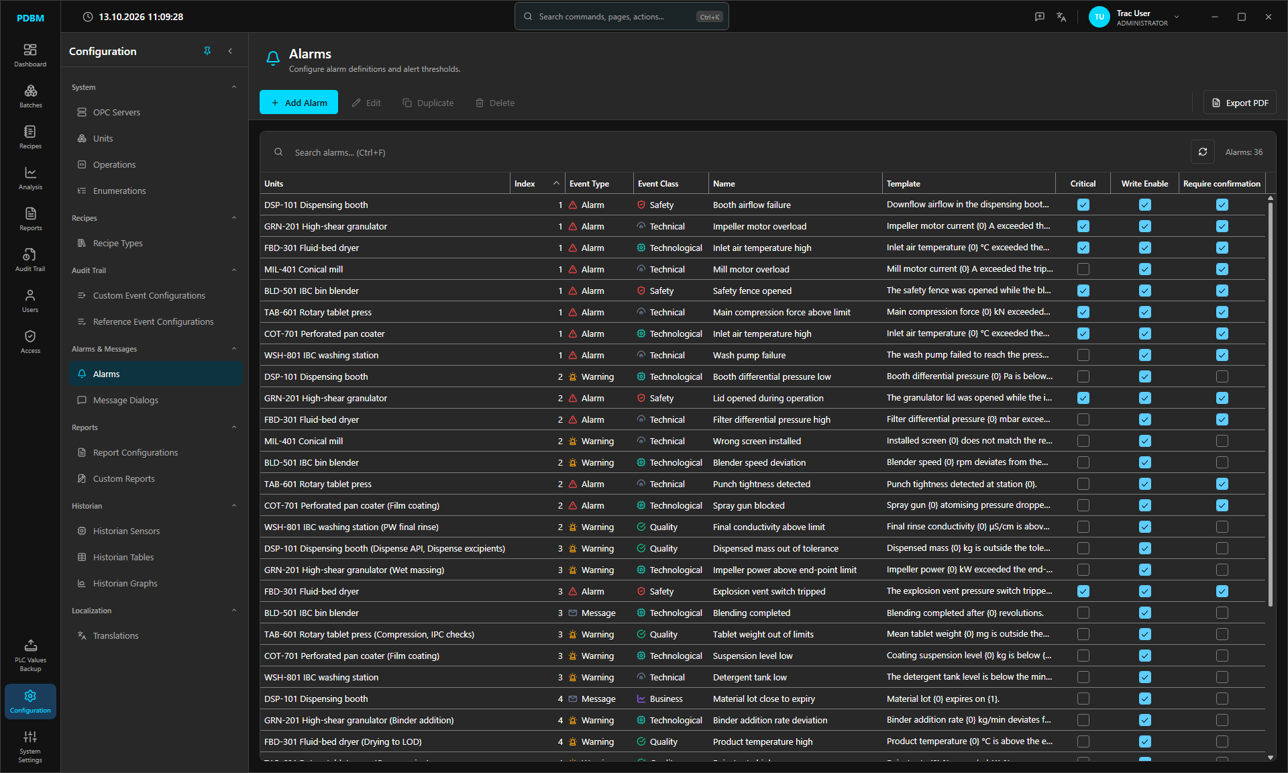Viewport: 1288px width, 773px height.
Task: Click the Configuration gear icon in the sidebar
Action: [30, 701]
